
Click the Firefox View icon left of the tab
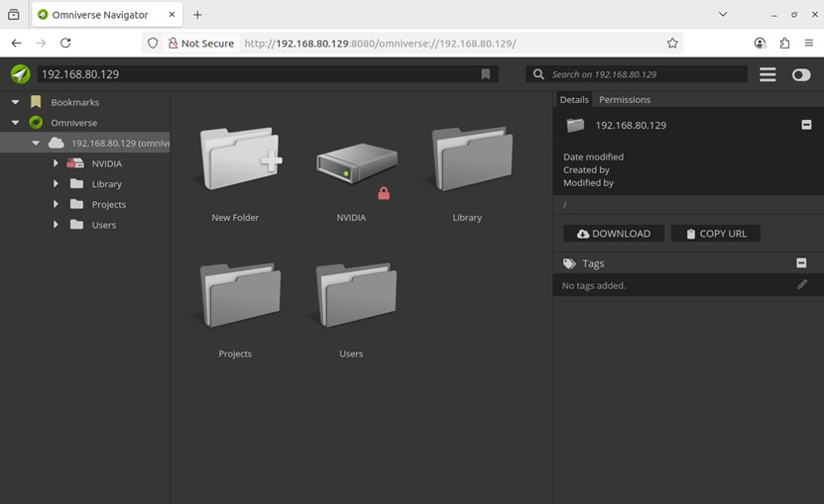point(14,15)
